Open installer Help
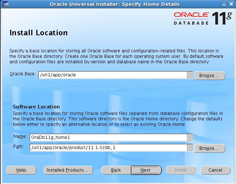236x184 pixels. [x=21, y=170]
